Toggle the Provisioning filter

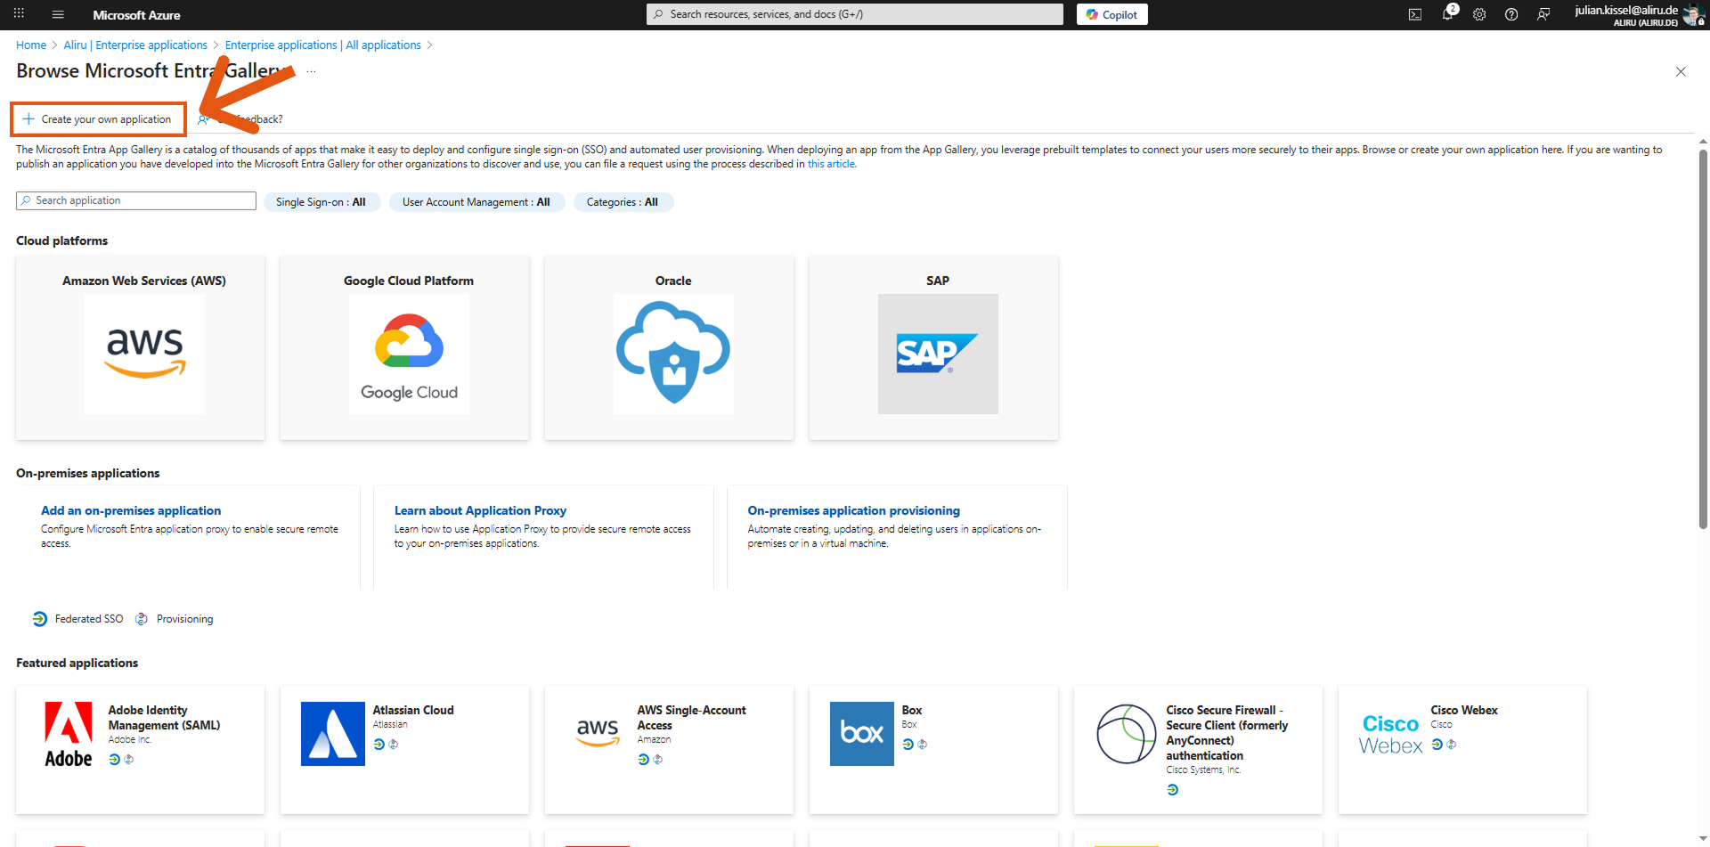pos(175,618)
